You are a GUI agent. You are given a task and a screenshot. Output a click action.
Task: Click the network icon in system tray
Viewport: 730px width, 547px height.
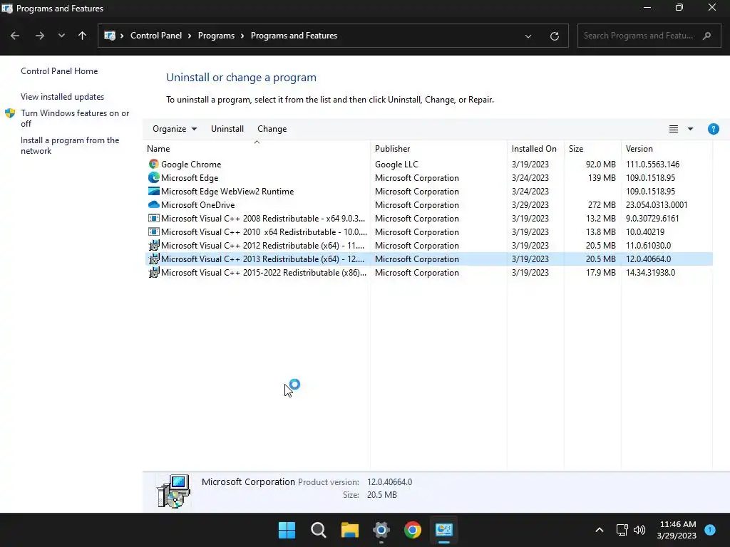pos(622,530)
